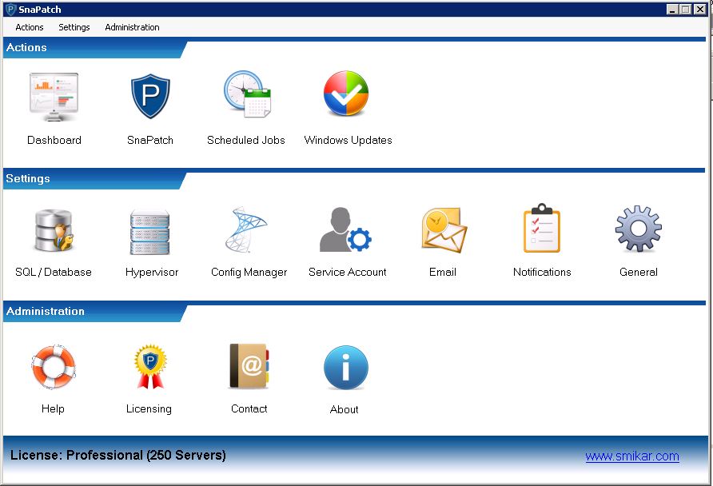The image size is (713, 486).
Task: Maximize the SnaPatch window
Action: tap(686, 9)
